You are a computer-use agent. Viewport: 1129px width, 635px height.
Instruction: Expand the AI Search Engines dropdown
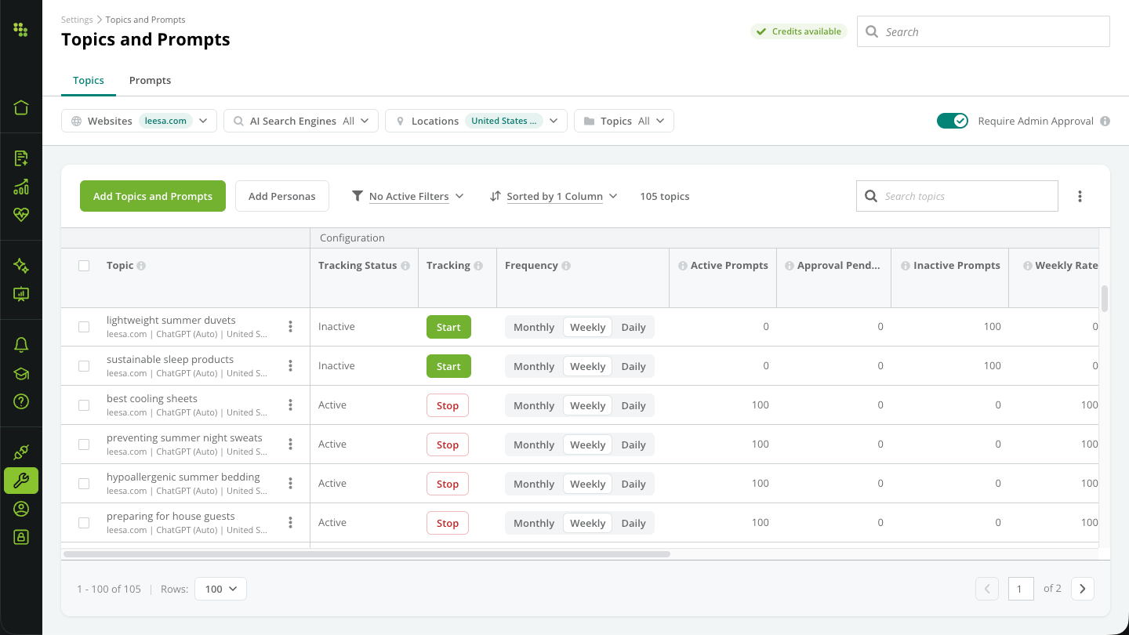click(301, 121)
